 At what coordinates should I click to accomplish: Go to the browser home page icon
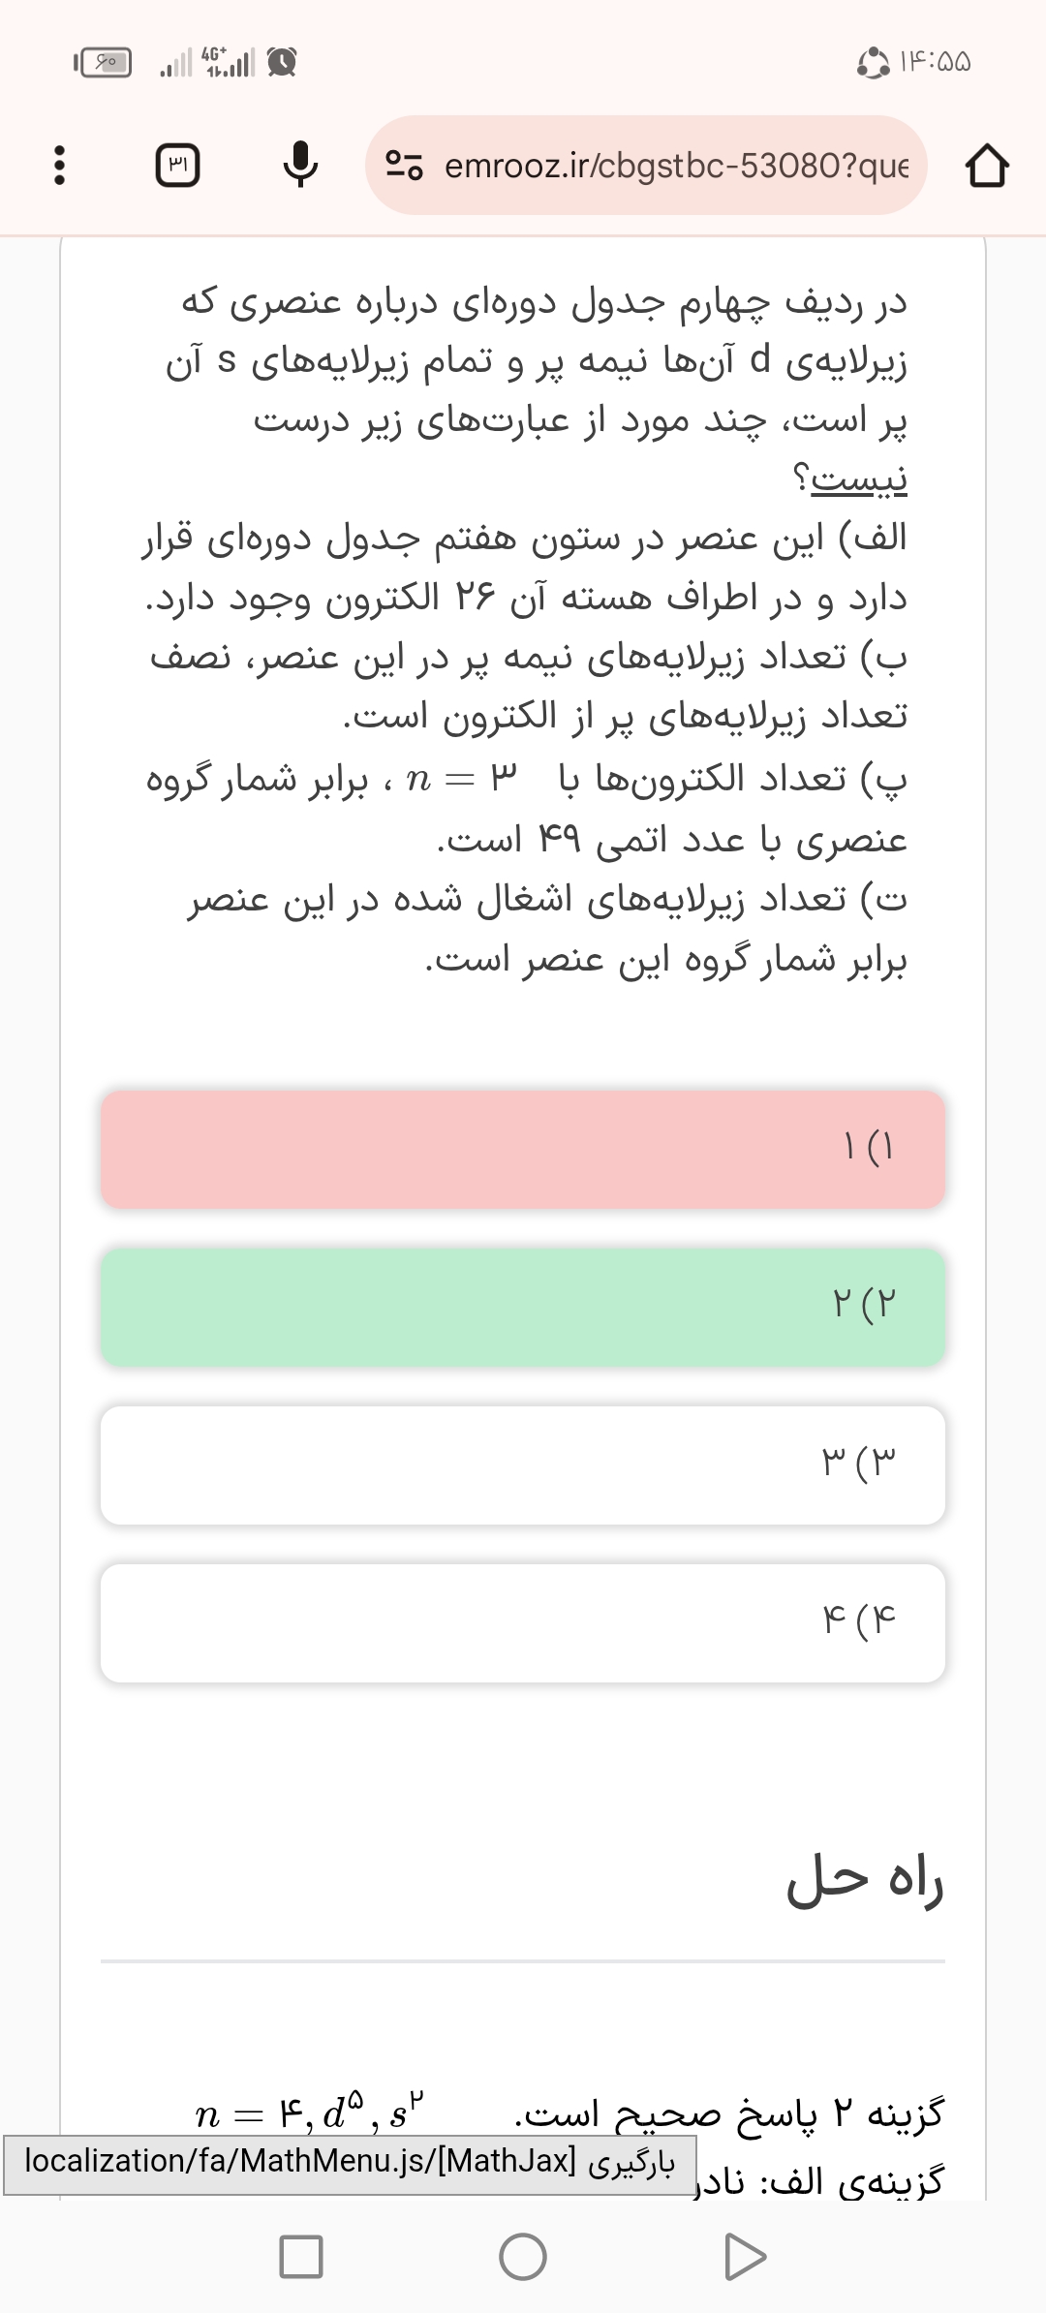[987, 166]
